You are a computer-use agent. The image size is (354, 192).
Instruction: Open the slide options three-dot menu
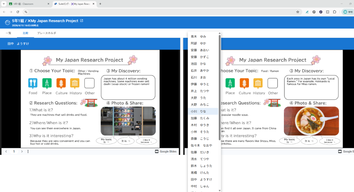tap(28, 151)
